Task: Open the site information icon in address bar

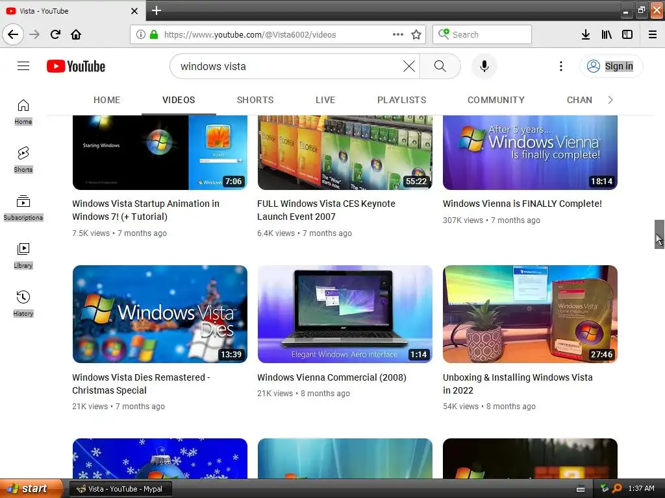Action: (x=141, y=34)
